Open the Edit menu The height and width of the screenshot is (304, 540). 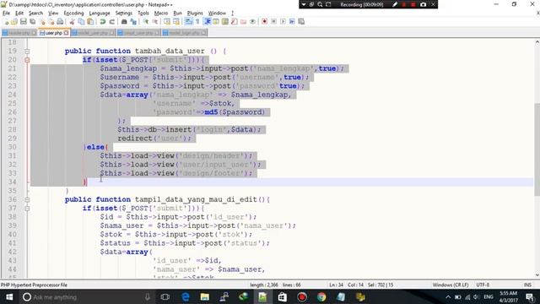coord(19,14)
